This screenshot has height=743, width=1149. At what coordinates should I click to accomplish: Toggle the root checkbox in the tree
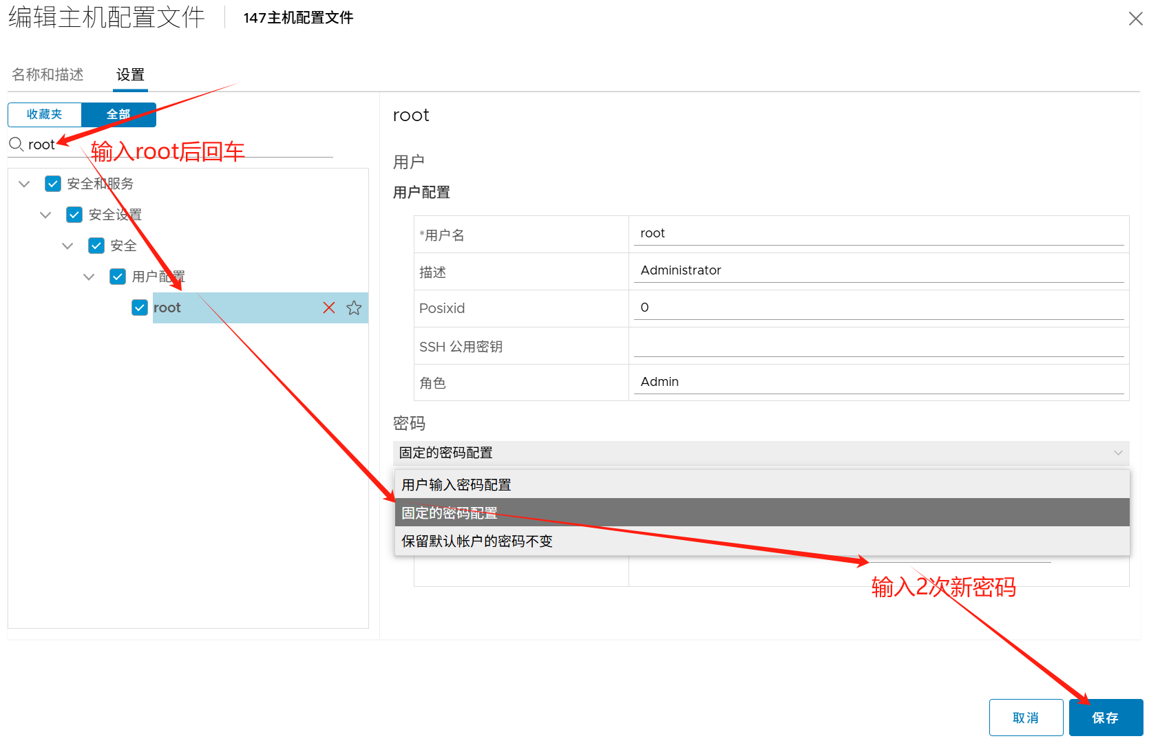(x=140, y=308)
